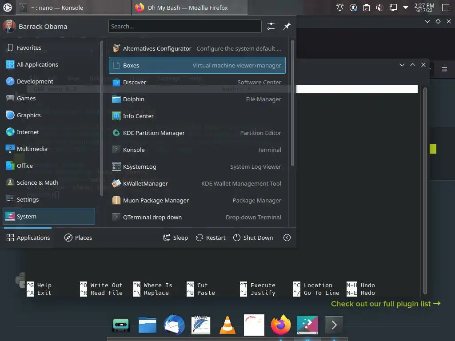Open KSystemLog viewer

point(197,167)
